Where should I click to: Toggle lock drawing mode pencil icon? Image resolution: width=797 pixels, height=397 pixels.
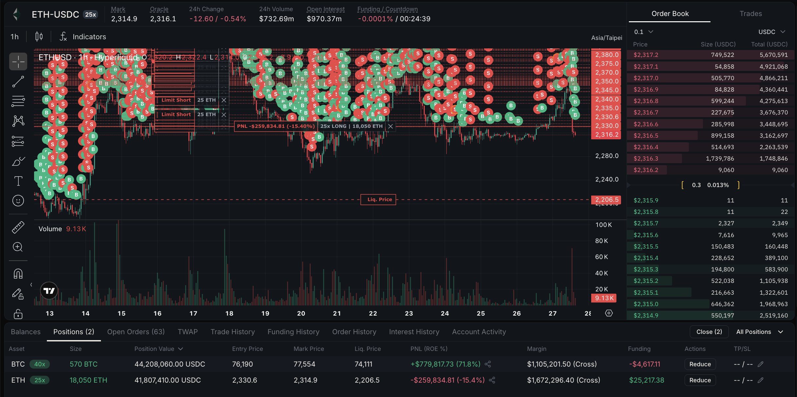click(x=18, y=294)
